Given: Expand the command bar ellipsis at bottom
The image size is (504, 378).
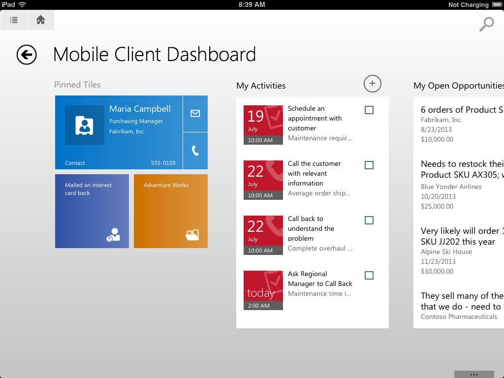Looking at the screenshot, I should tap(473, 375).
